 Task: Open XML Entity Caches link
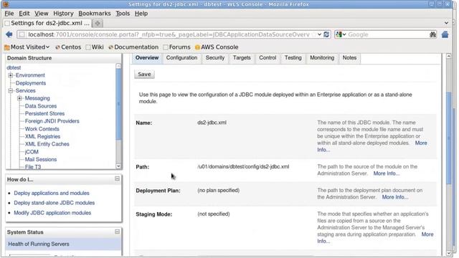pyautogui.click(x=47, y=144)
